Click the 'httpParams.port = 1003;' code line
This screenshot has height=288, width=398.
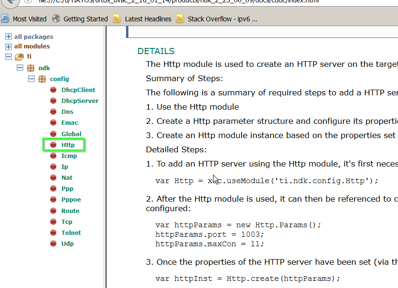210,234
